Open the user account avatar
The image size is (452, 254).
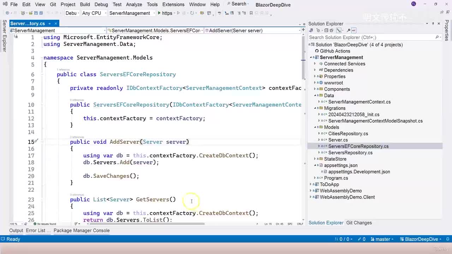(x=414, y=4)
